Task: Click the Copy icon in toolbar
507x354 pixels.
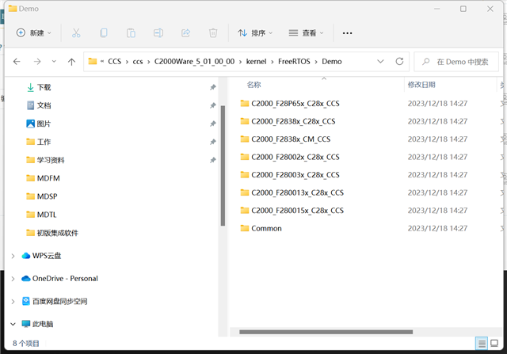Action: 104,33
